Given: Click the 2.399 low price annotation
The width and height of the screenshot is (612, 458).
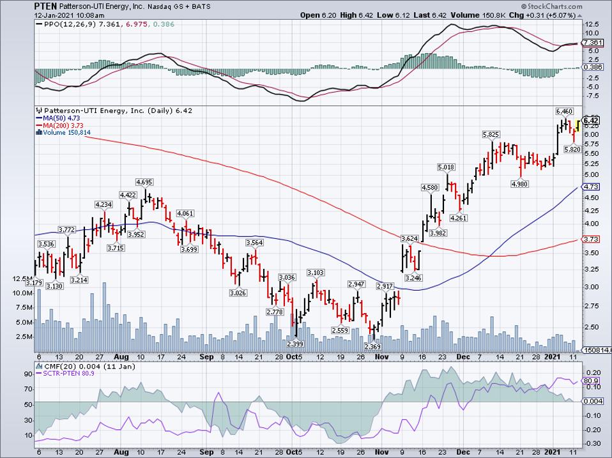Looking at the screenshot, I should (295, 344).
